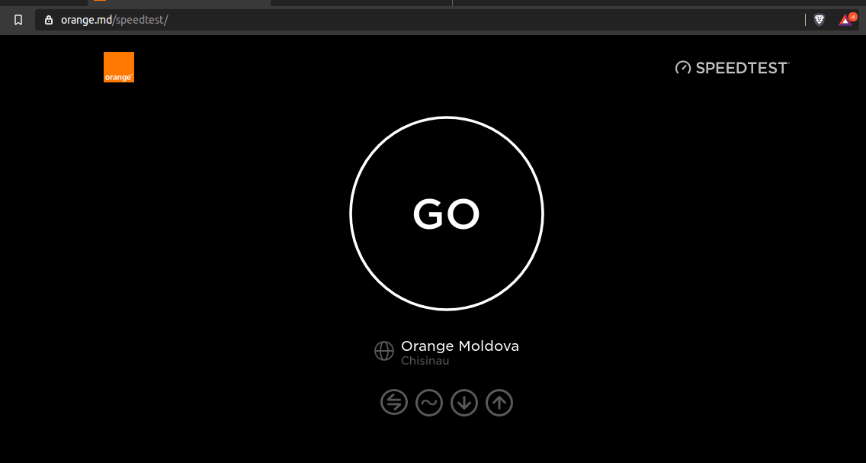Screen dimensions: 866x463
Task: Click the white ring around GO
Action: pos(447,117)
